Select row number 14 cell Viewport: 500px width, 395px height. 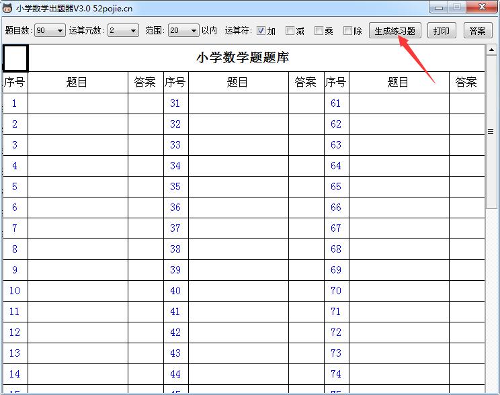[15, 374]
